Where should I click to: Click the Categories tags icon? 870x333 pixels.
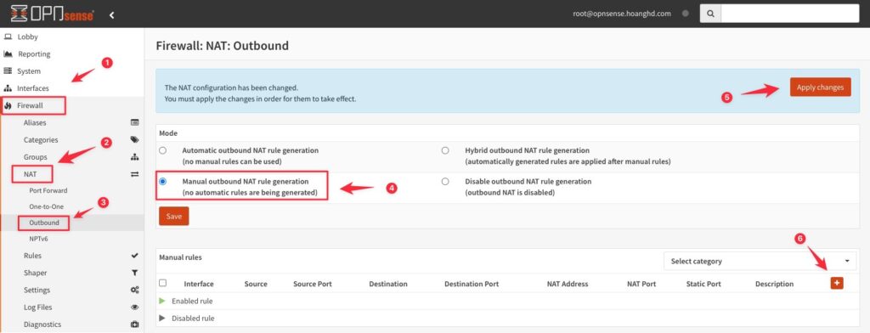point(134,140)
